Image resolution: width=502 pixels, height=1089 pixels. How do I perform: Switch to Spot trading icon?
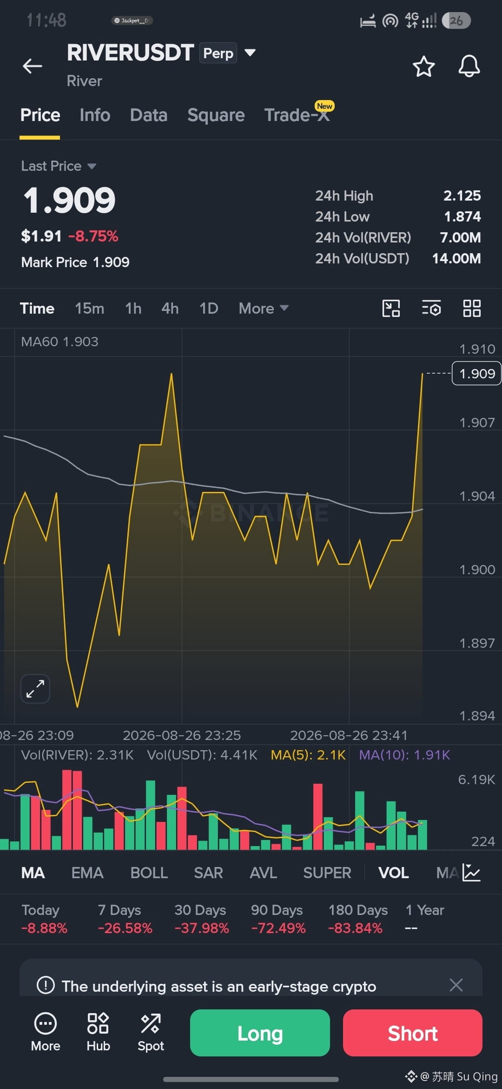coord(151,1032)
